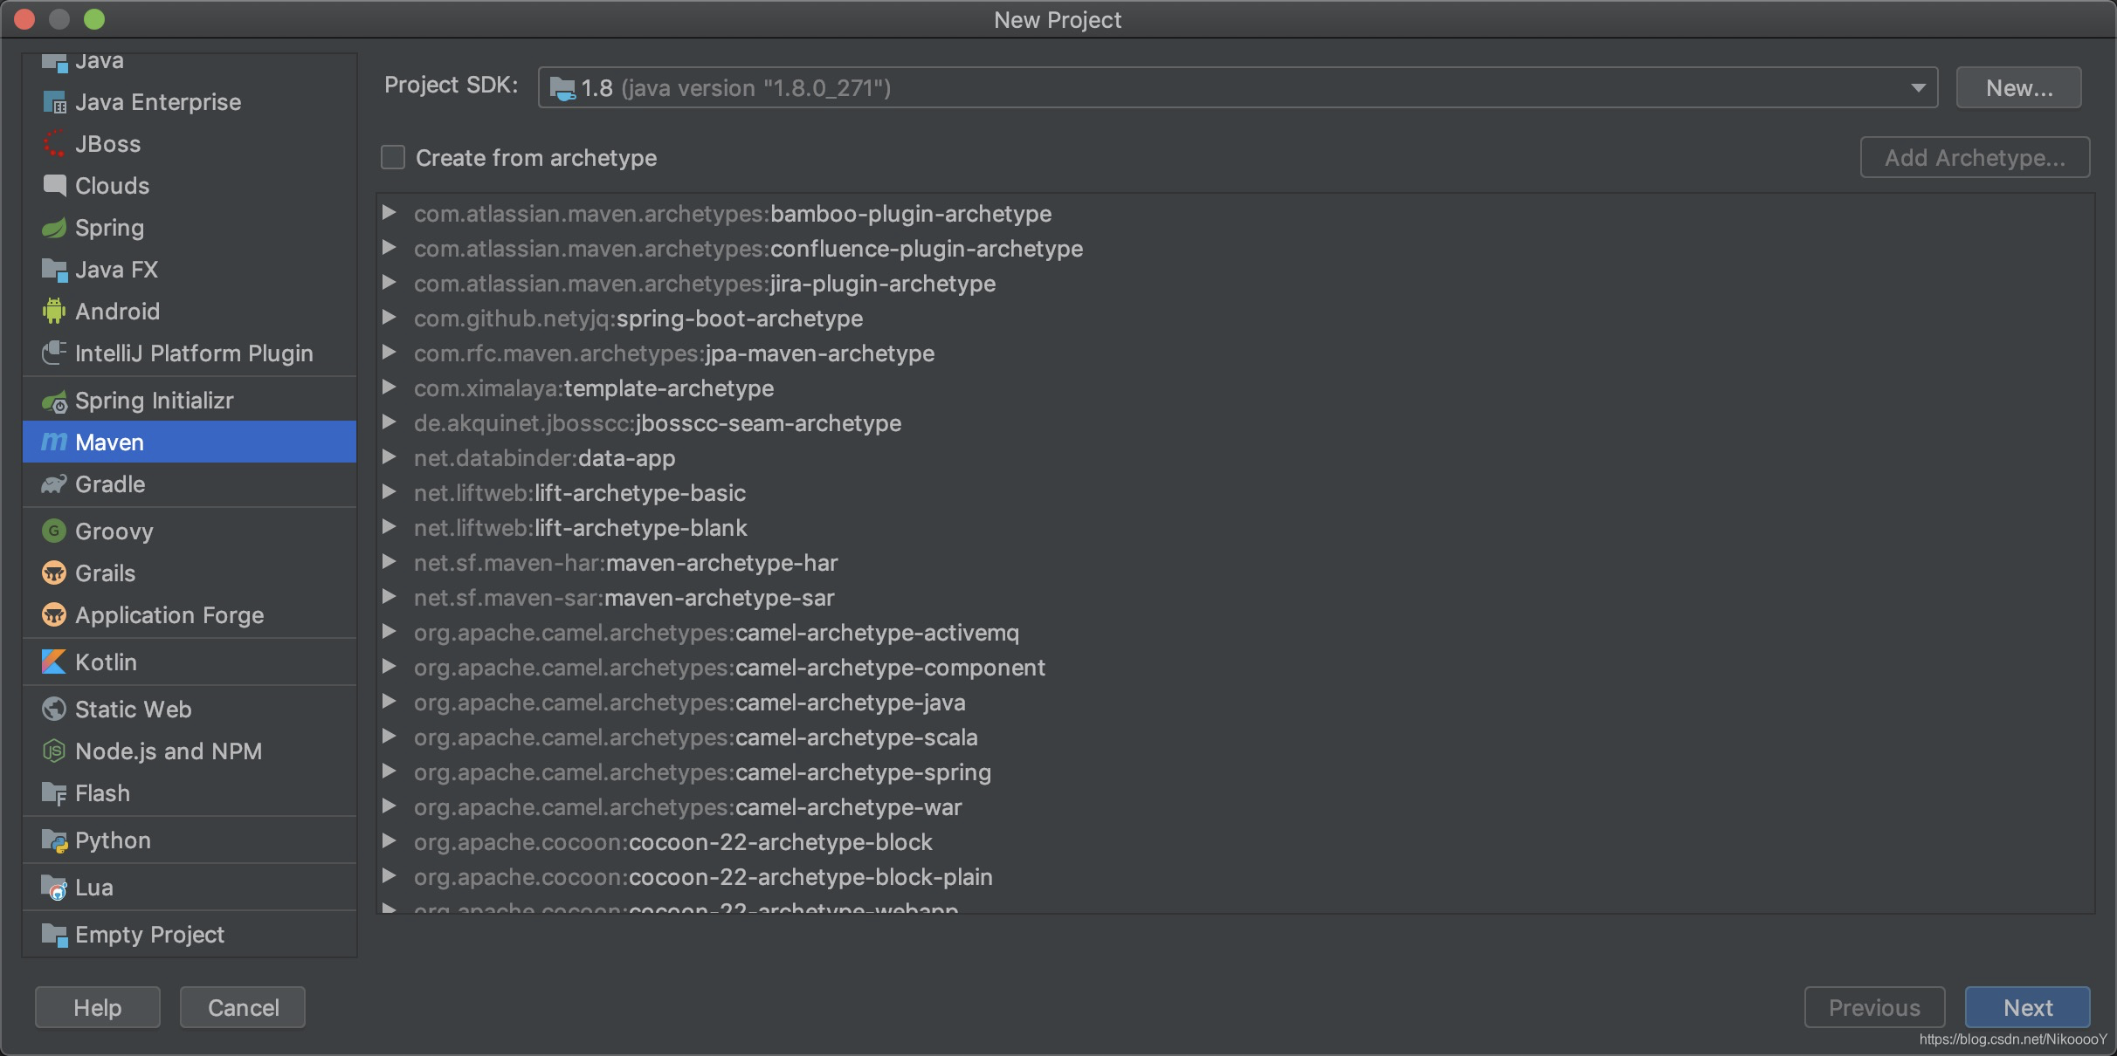Select camel-archetype-scala row text

(696, 737)
